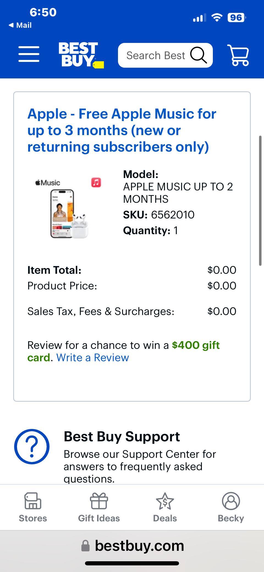Image resolution: width=264 pixels, height=572 pixels.
Task: Tap the Apple Music product thumbnail
Action: coord(69,207)
